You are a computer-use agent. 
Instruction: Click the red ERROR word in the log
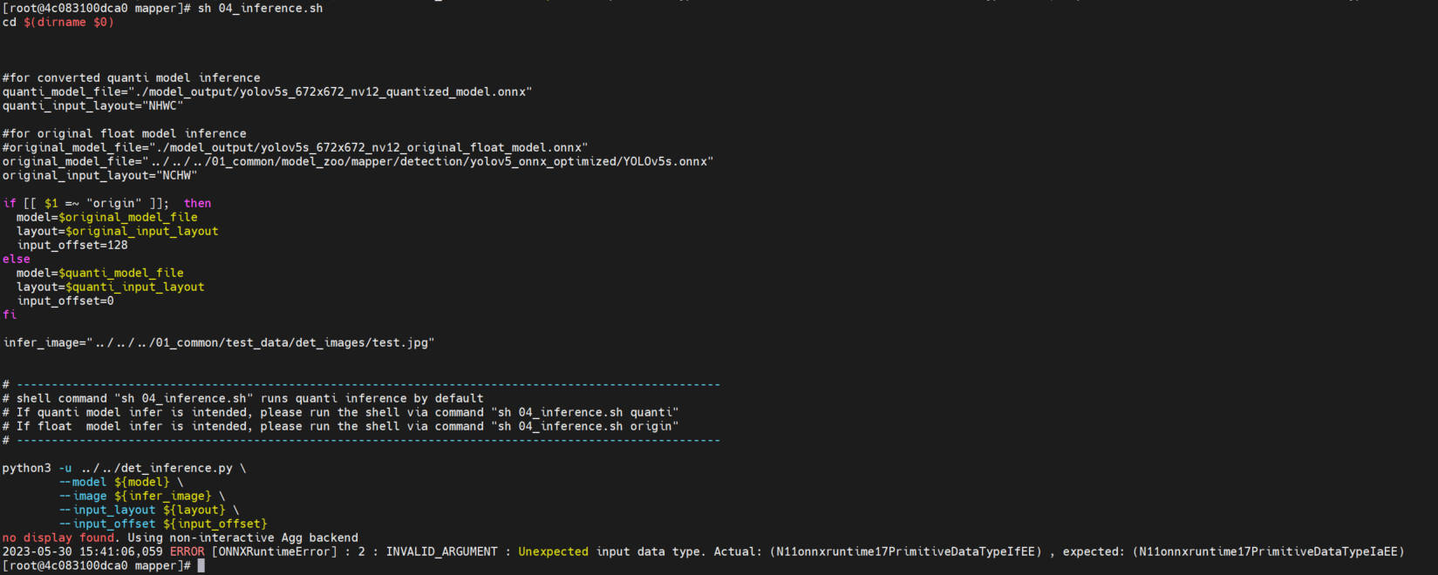coord(187,551)
